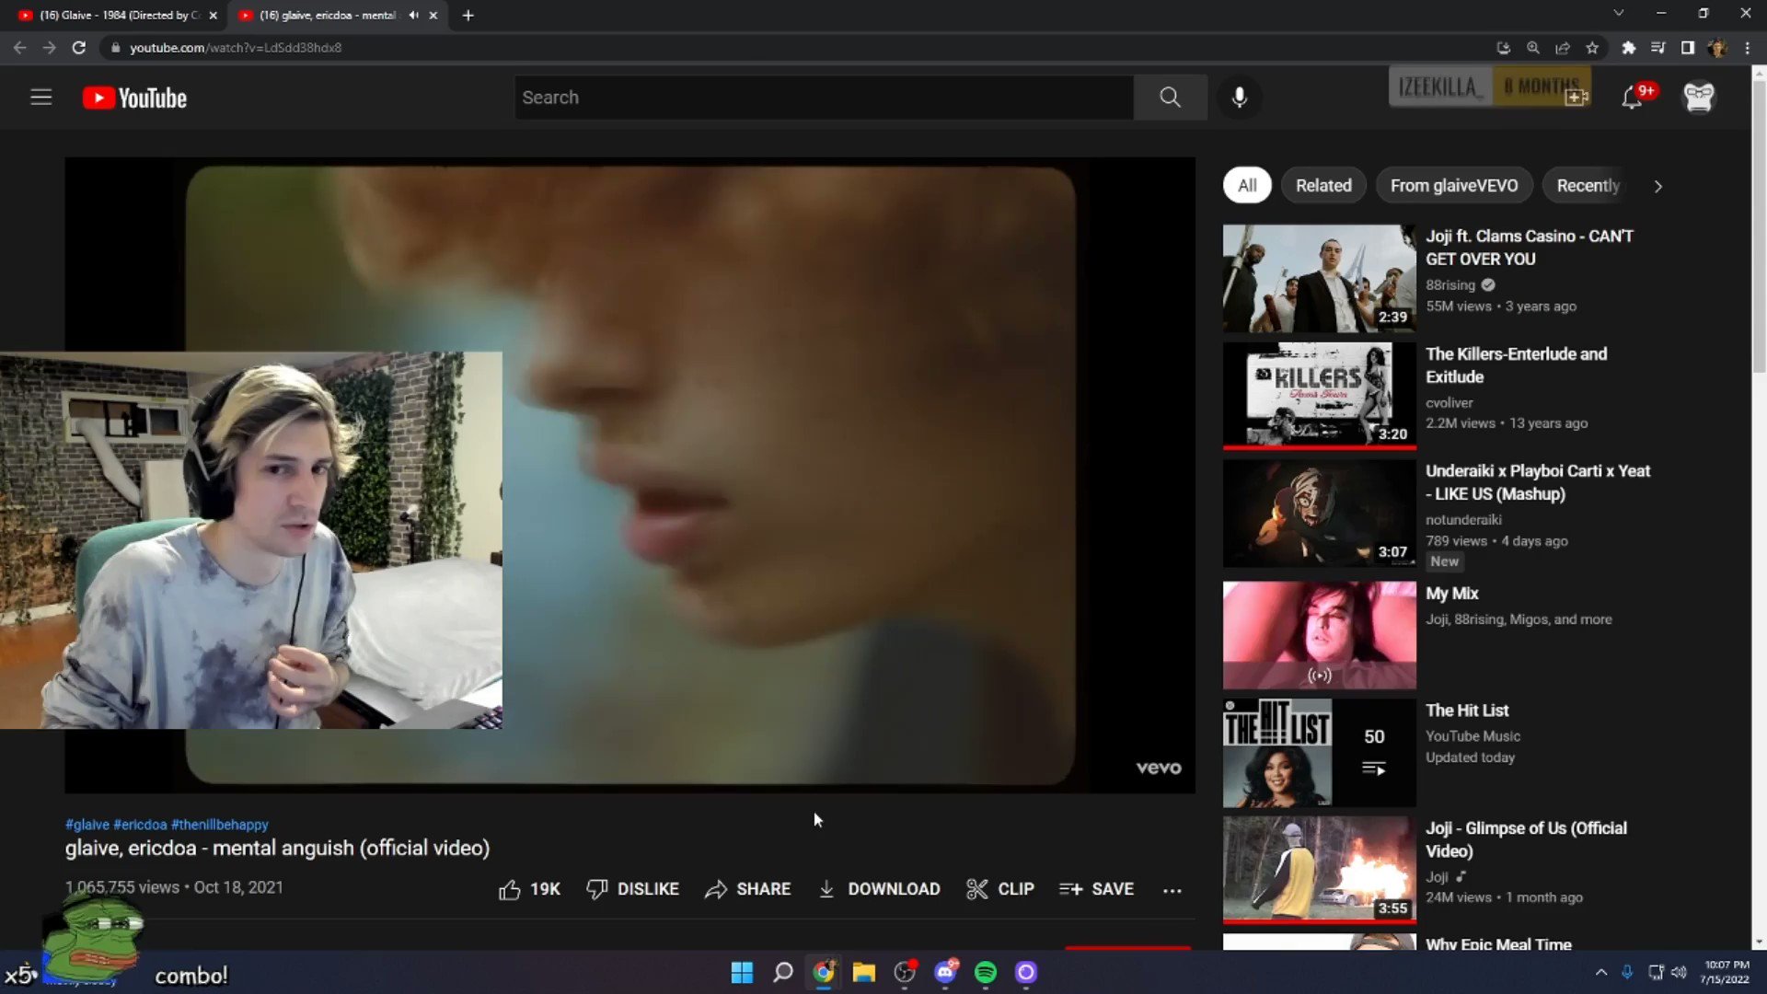Open the notifications bell
Screen dimensions: 1767x994
point(1632,98)
